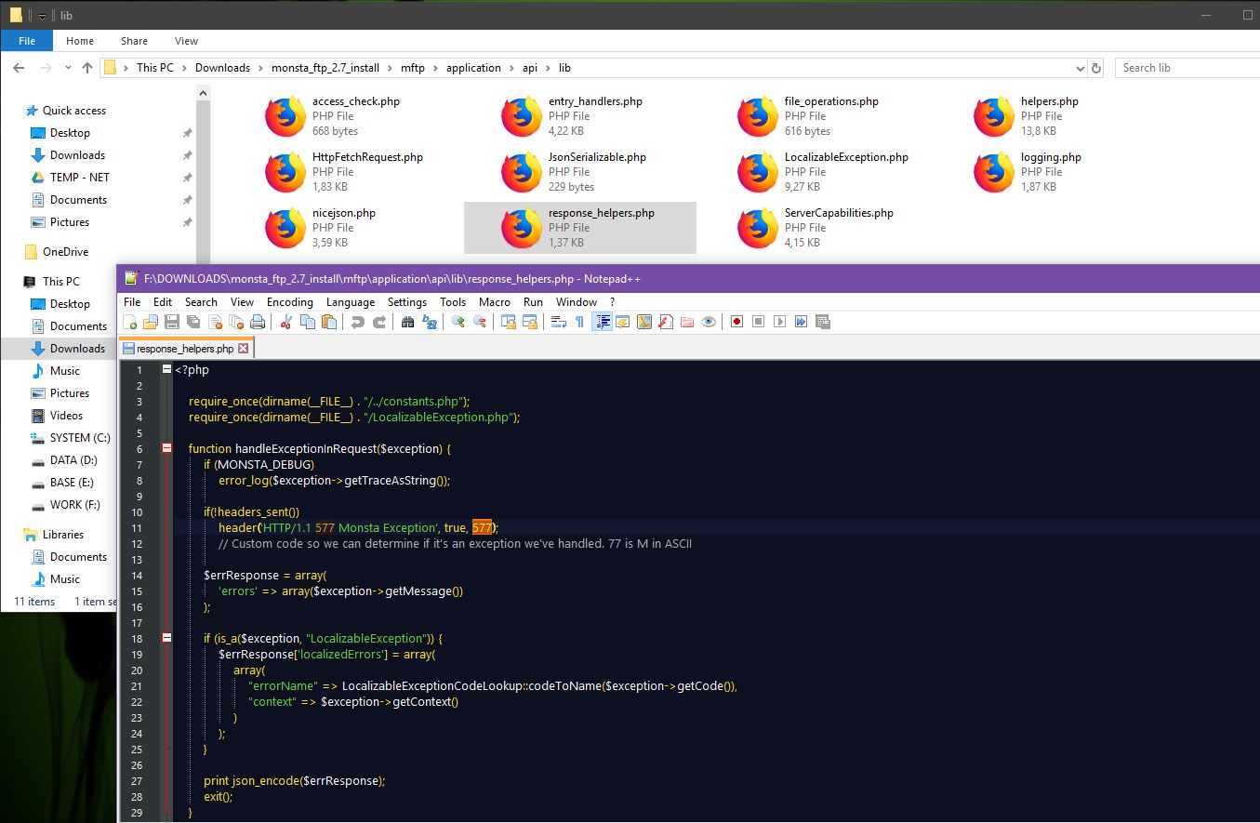
Task: Switch to the View ribbon tab in Explorer
Action: (186, 41)
